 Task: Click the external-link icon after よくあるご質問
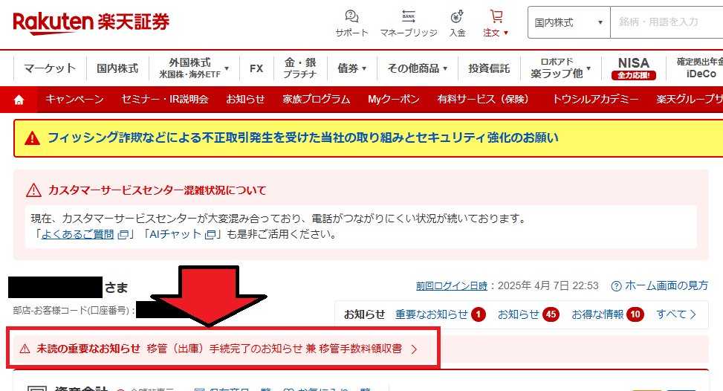[123, 235]
